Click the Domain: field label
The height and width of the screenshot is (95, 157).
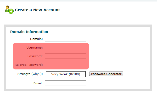36,39
